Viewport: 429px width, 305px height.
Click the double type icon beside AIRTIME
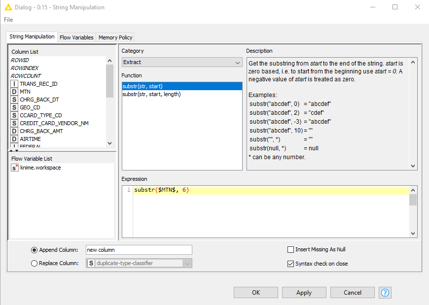click(14, 139)
